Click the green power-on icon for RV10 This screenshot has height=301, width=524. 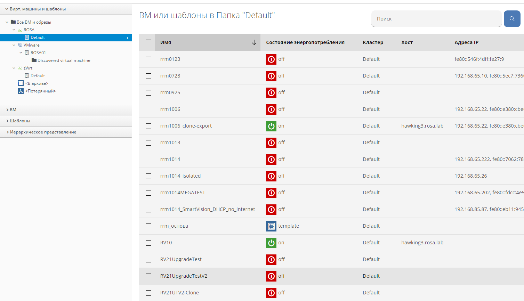[271, 243]
